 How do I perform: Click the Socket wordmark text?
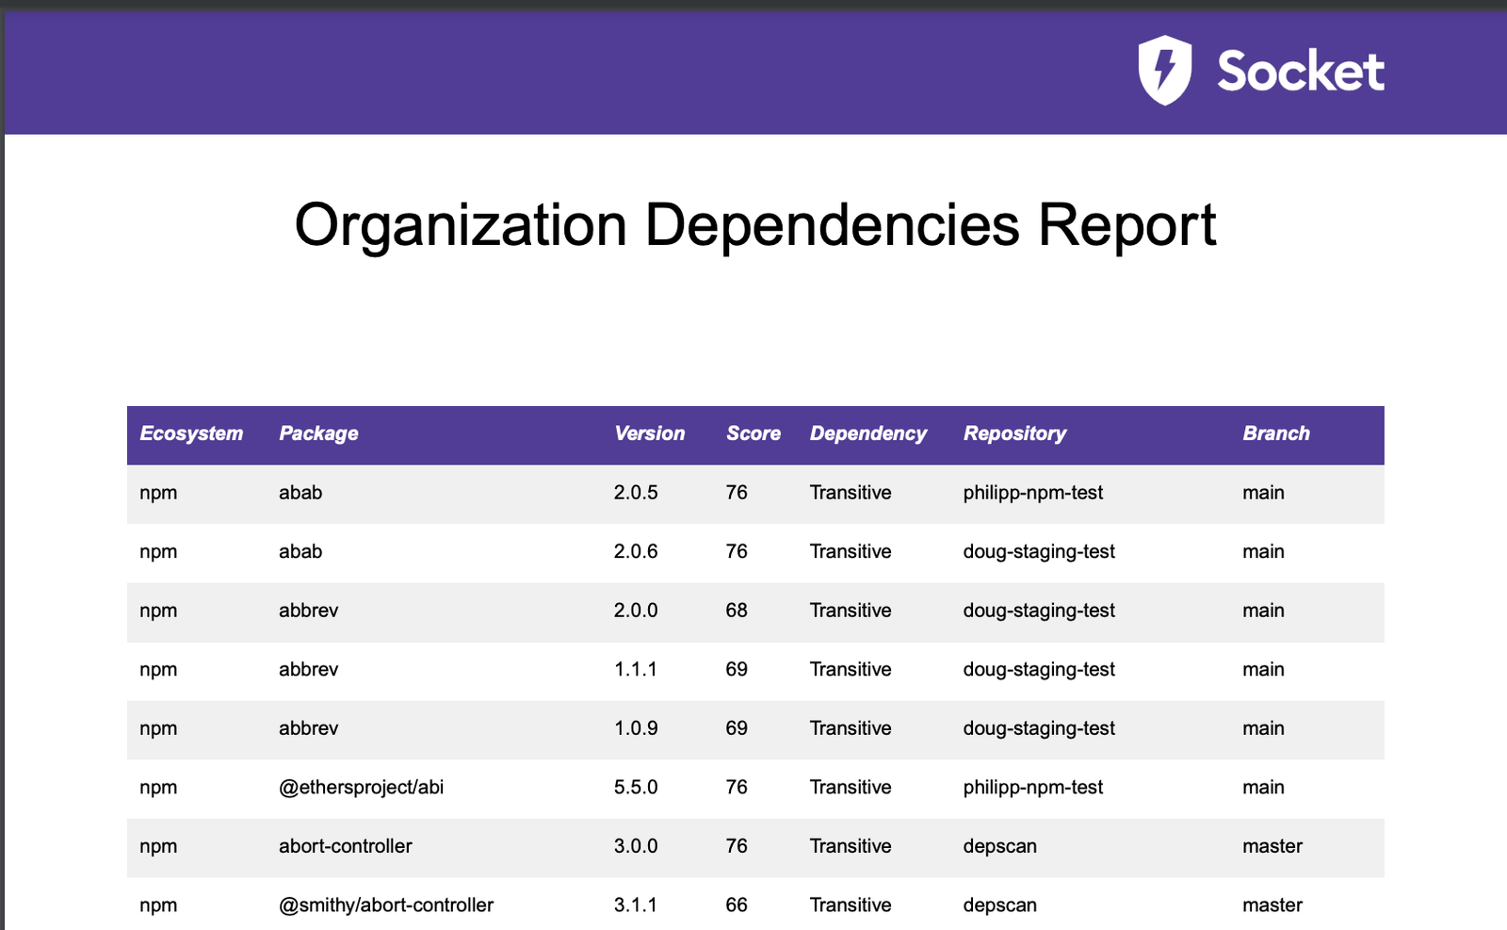click(1301, 72)
